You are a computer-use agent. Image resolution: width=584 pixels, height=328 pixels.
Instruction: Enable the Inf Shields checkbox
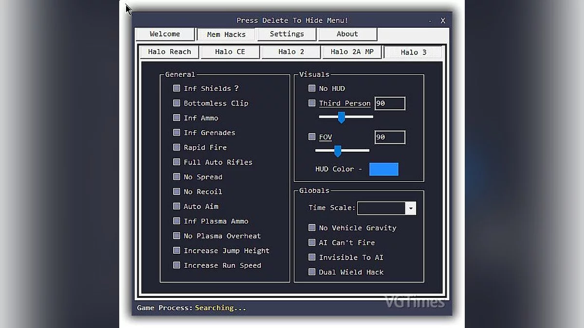177,88
